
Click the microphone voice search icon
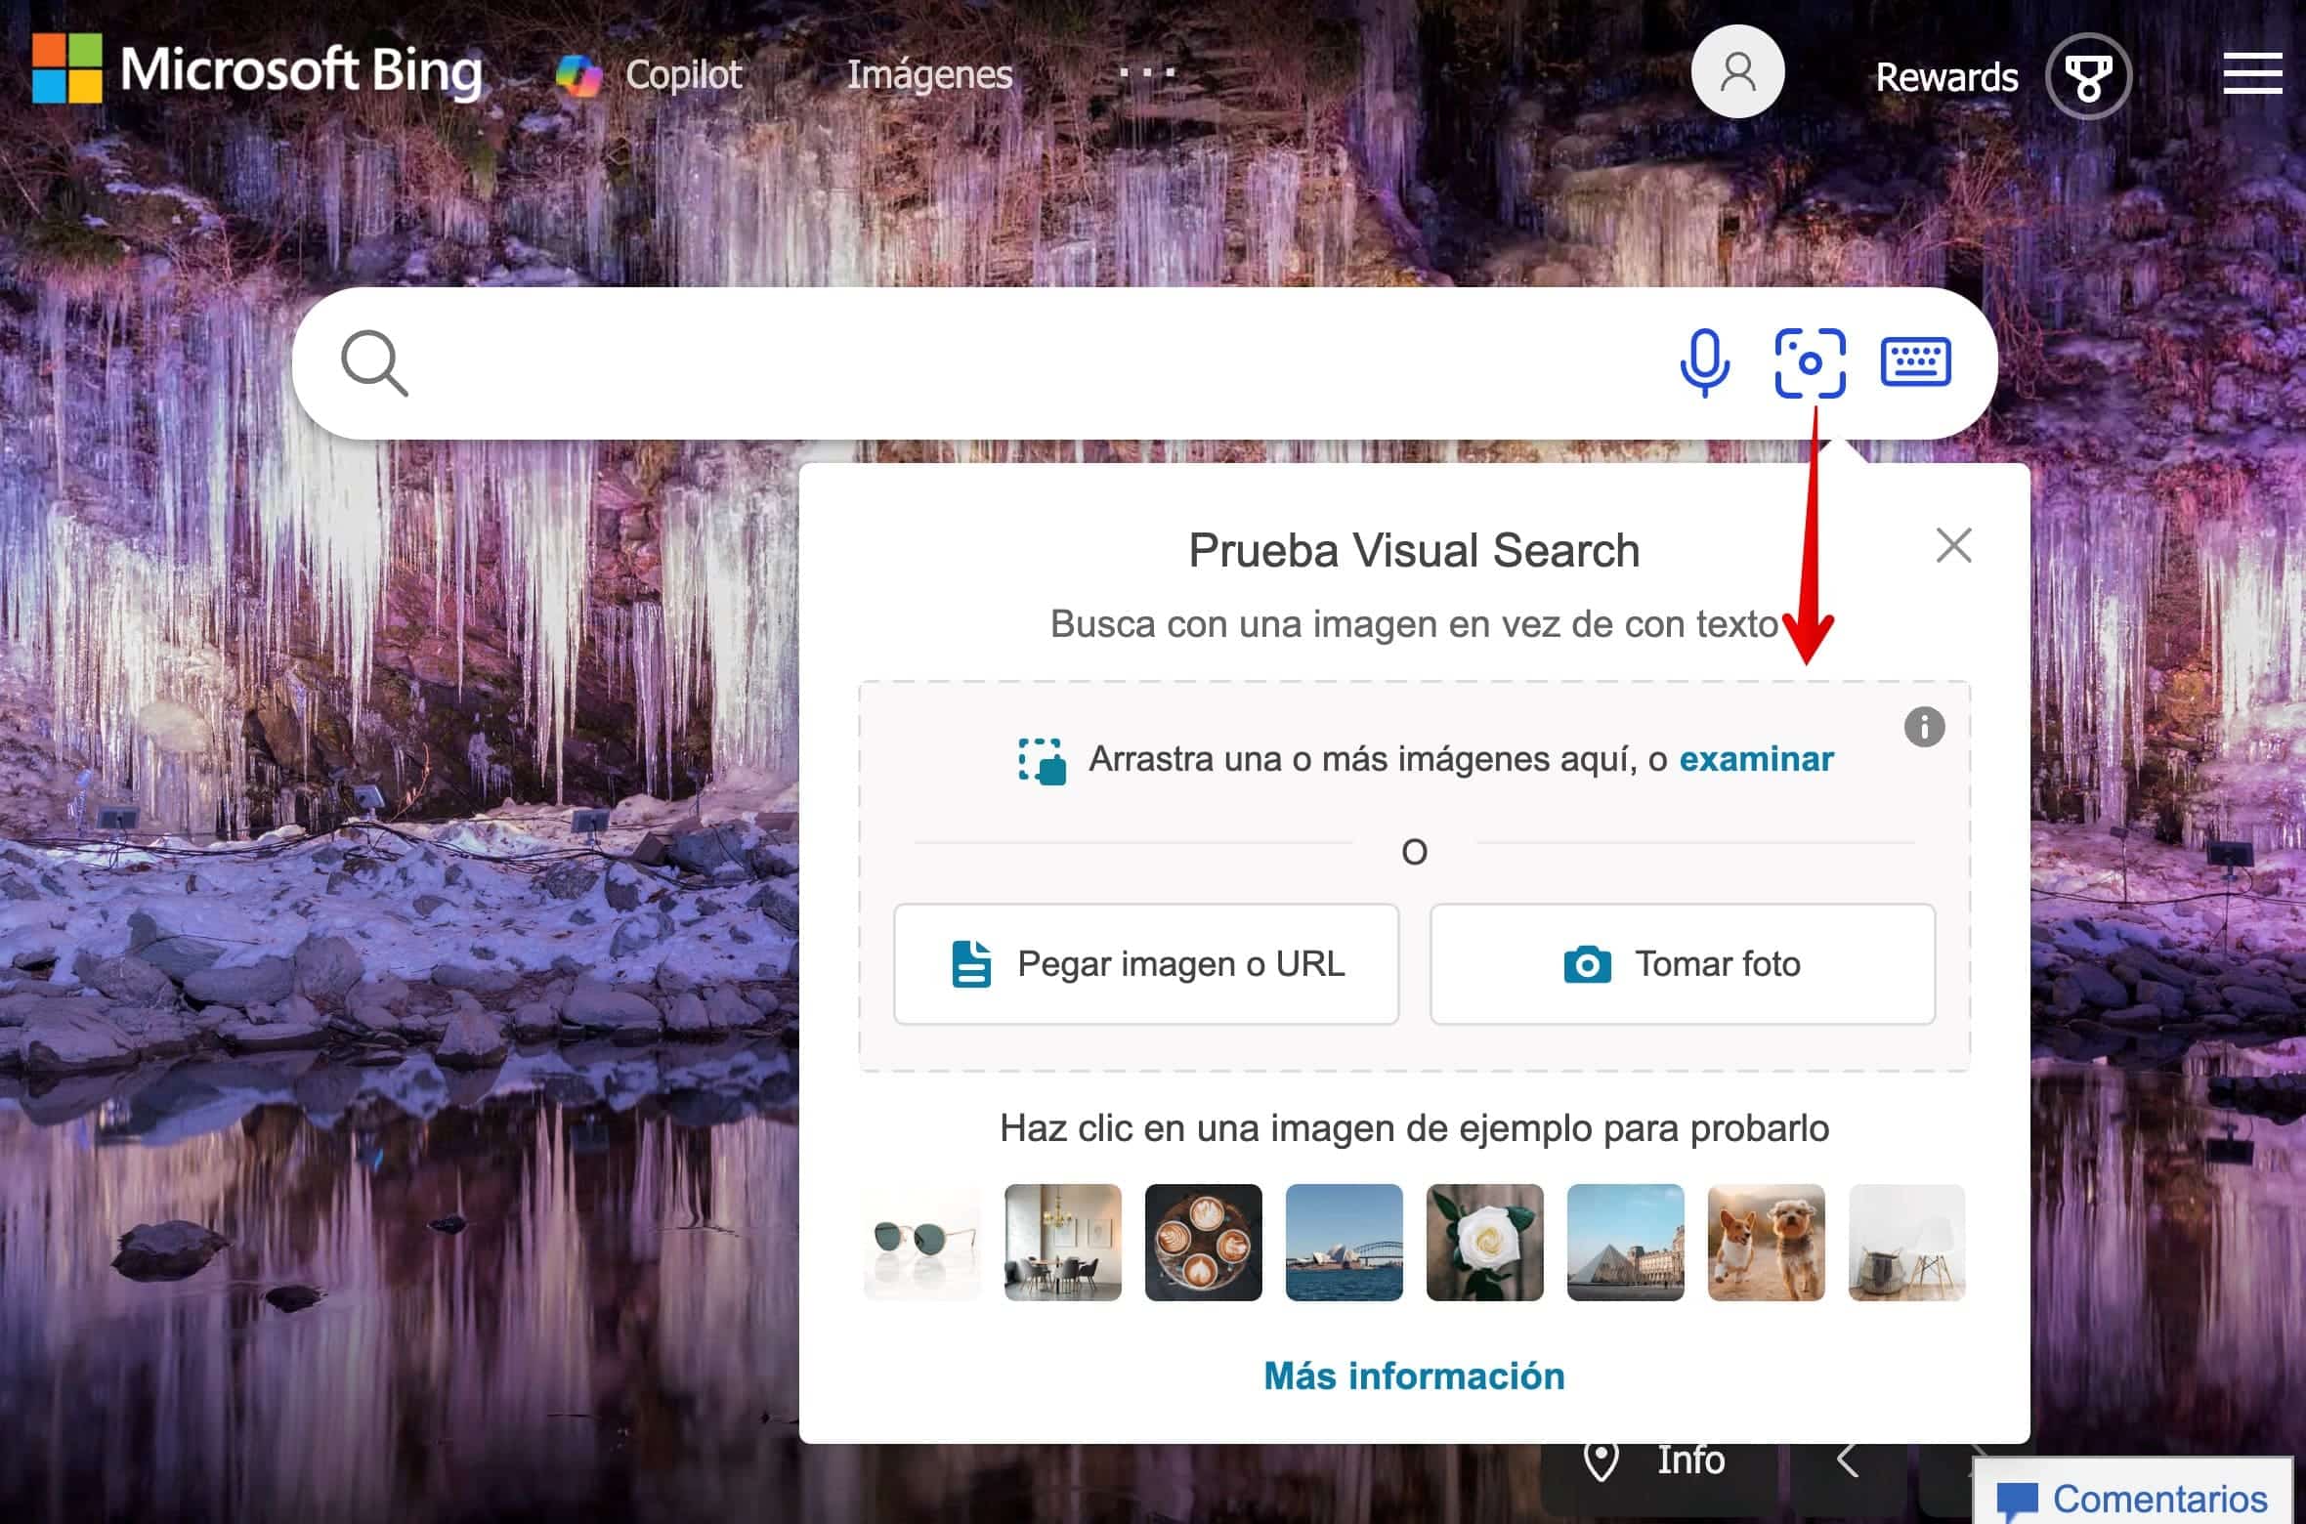click(x=1704, y=362)
